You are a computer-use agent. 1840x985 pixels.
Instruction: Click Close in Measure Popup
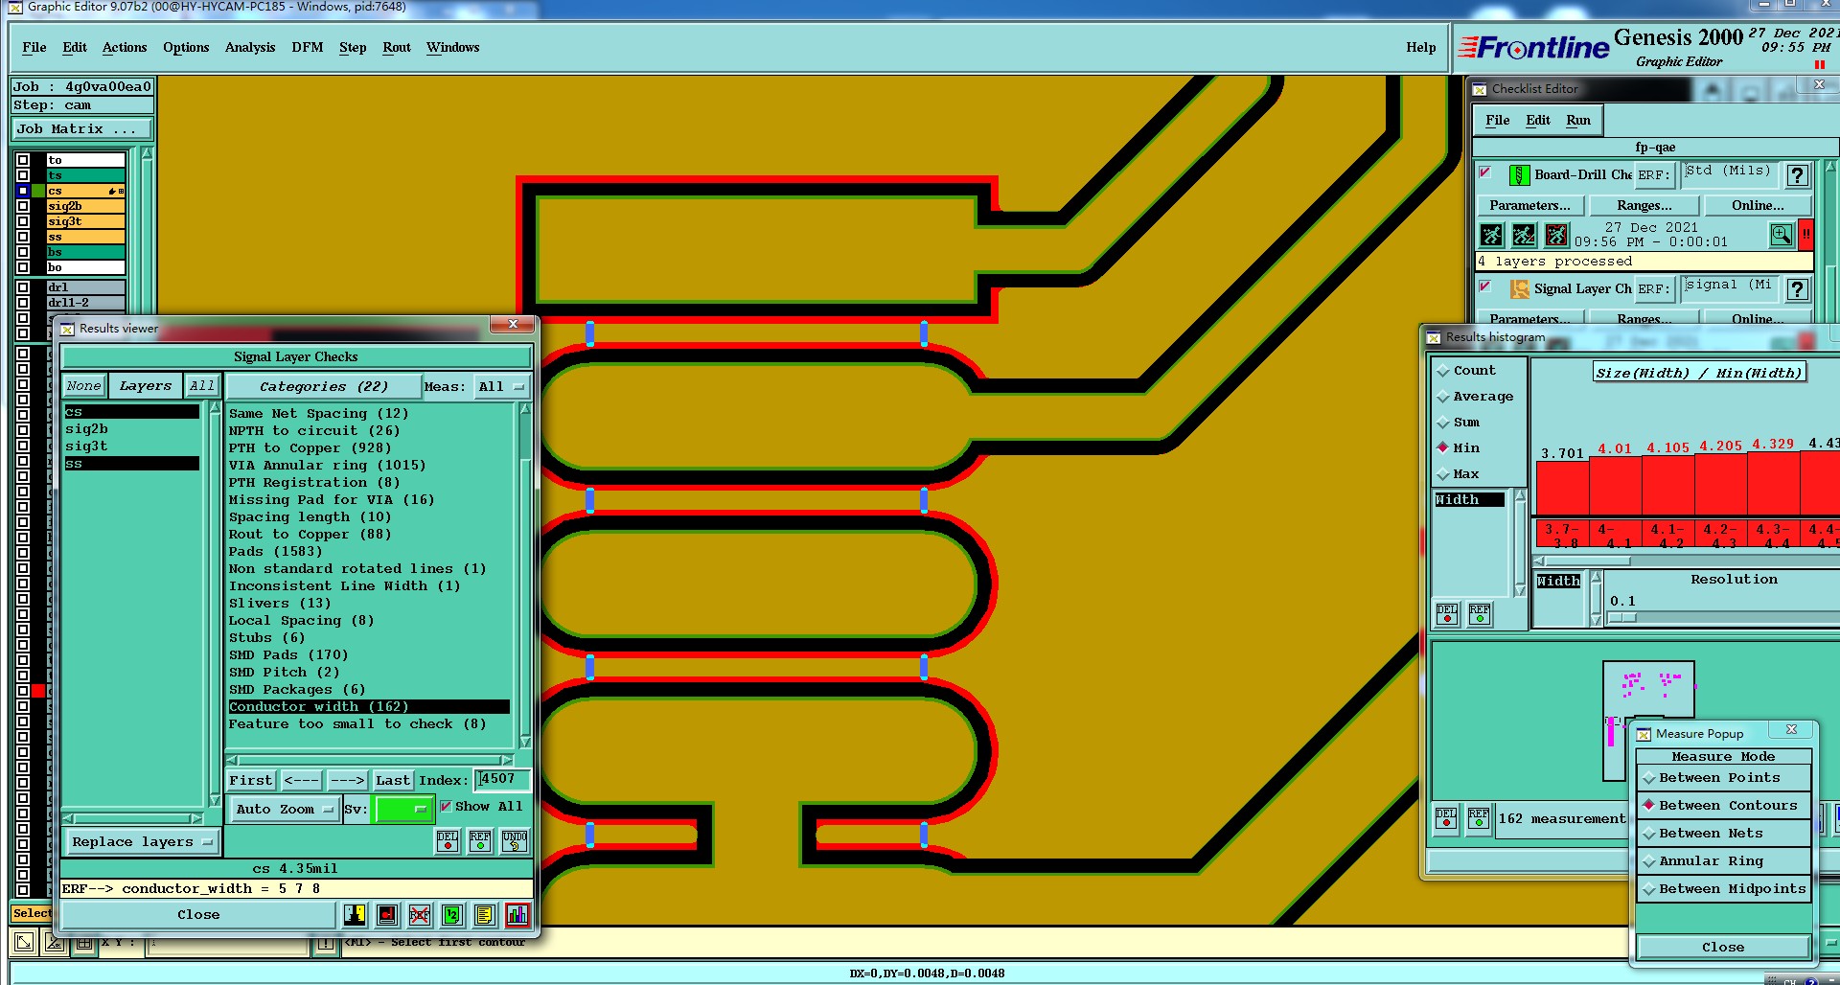click(x=1723, y=947)
